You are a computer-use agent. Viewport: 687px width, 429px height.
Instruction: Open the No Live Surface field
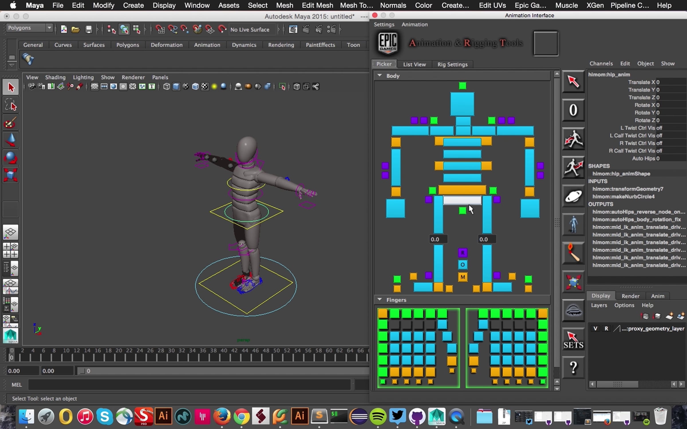point(252,29)
